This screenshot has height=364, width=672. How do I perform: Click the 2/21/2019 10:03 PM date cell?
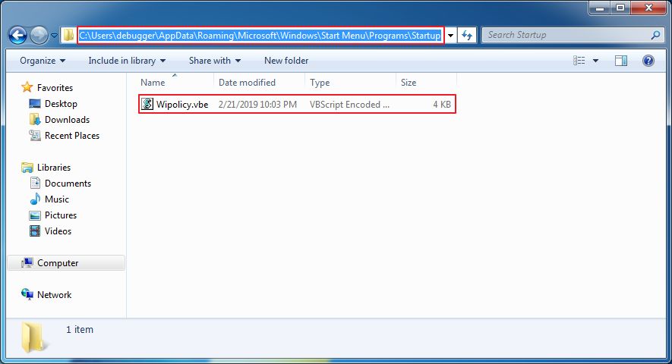(x=257, y=104)
